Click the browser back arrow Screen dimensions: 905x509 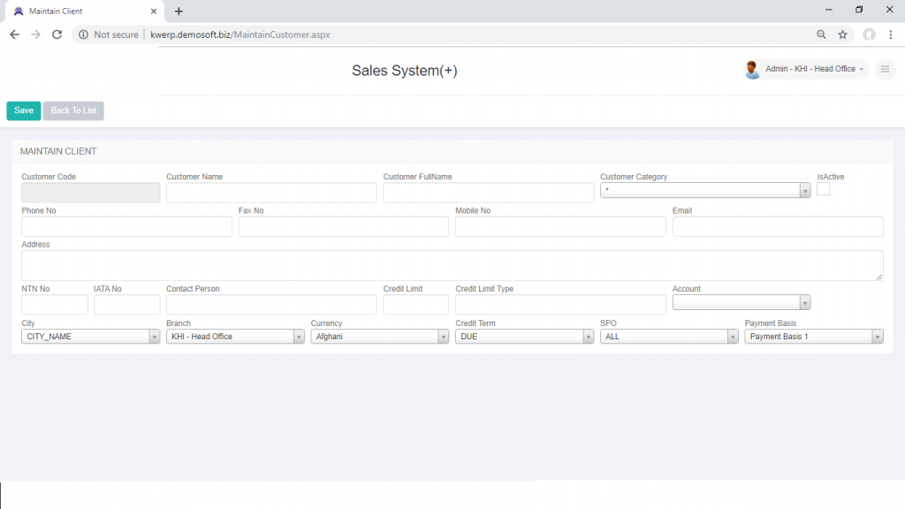pyautogui.click(x=13, y=34)
